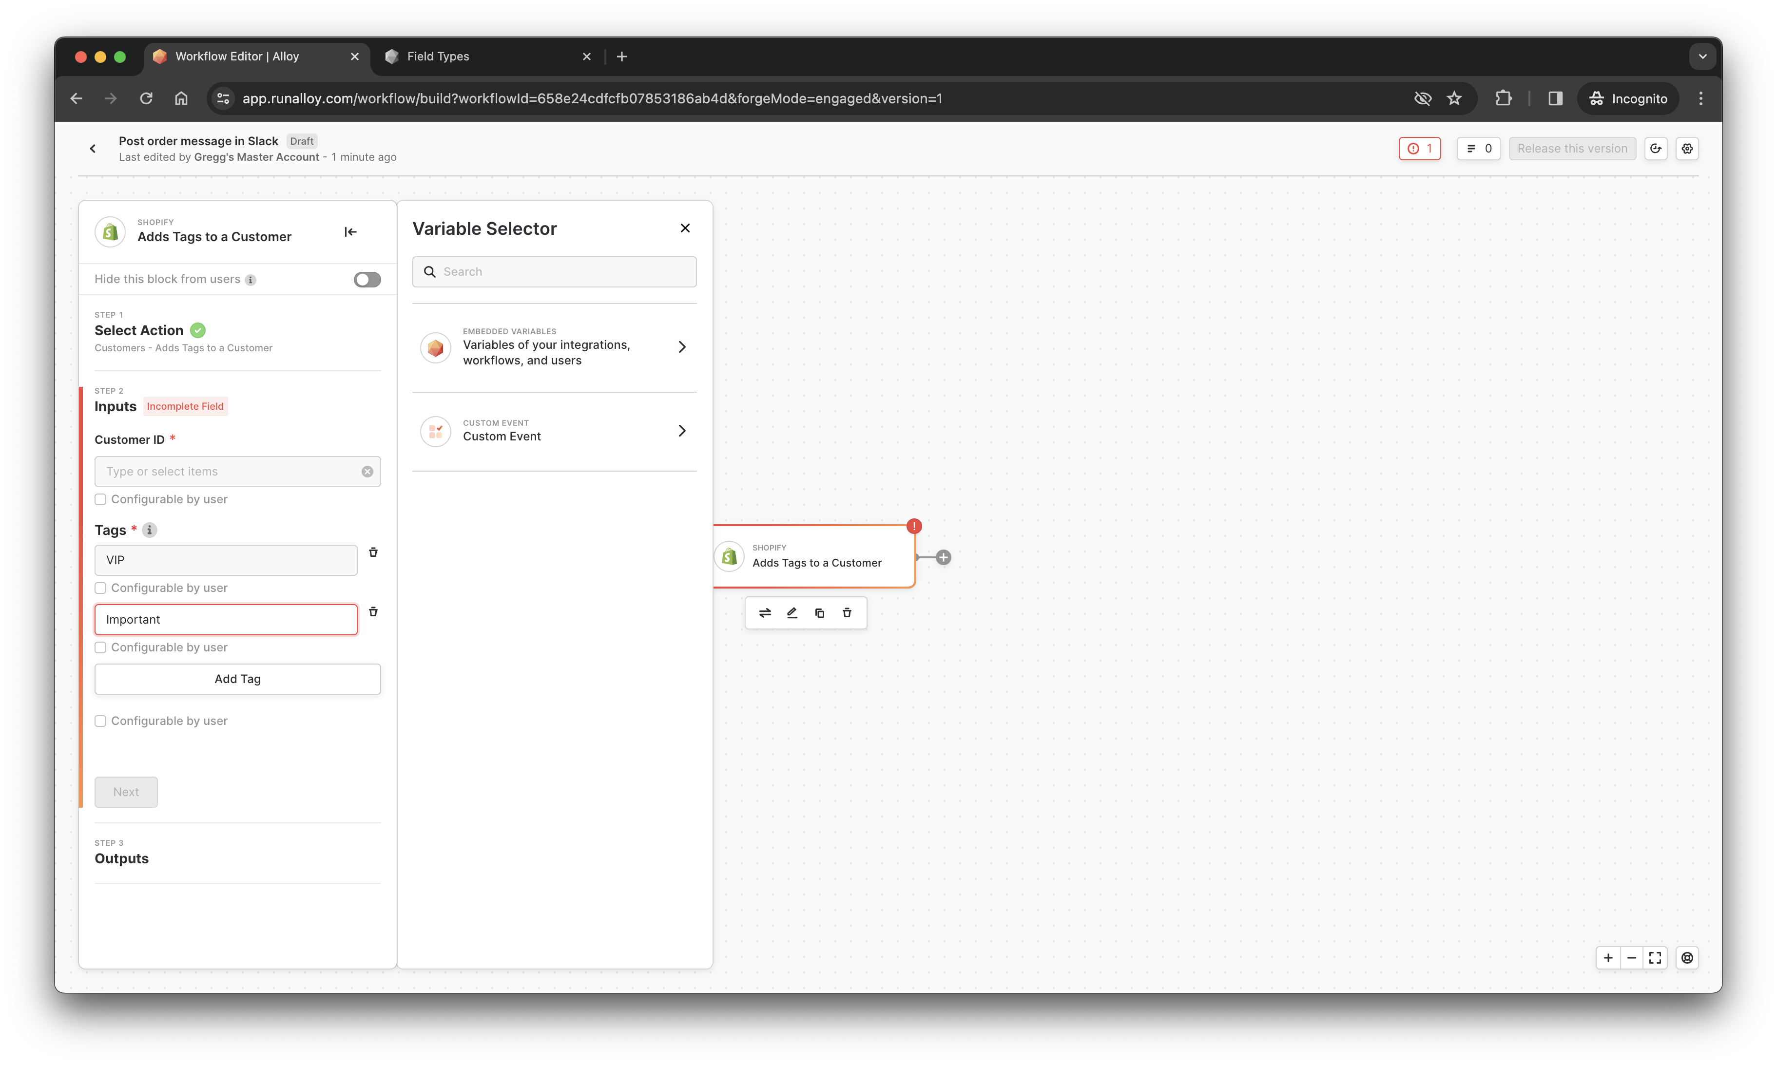Check Configurable by user under Important

(x=100, y=647)
